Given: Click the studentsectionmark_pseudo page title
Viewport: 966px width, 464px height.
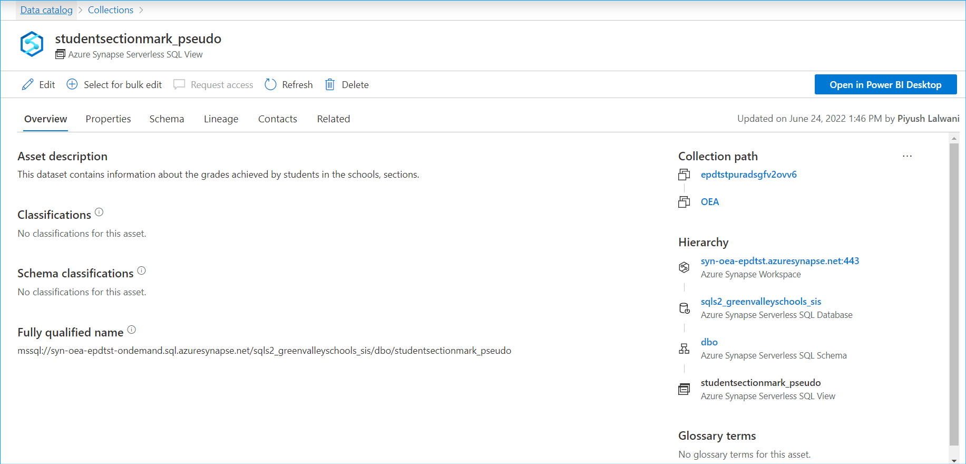Looking at the screenshot, I should 138,38.
